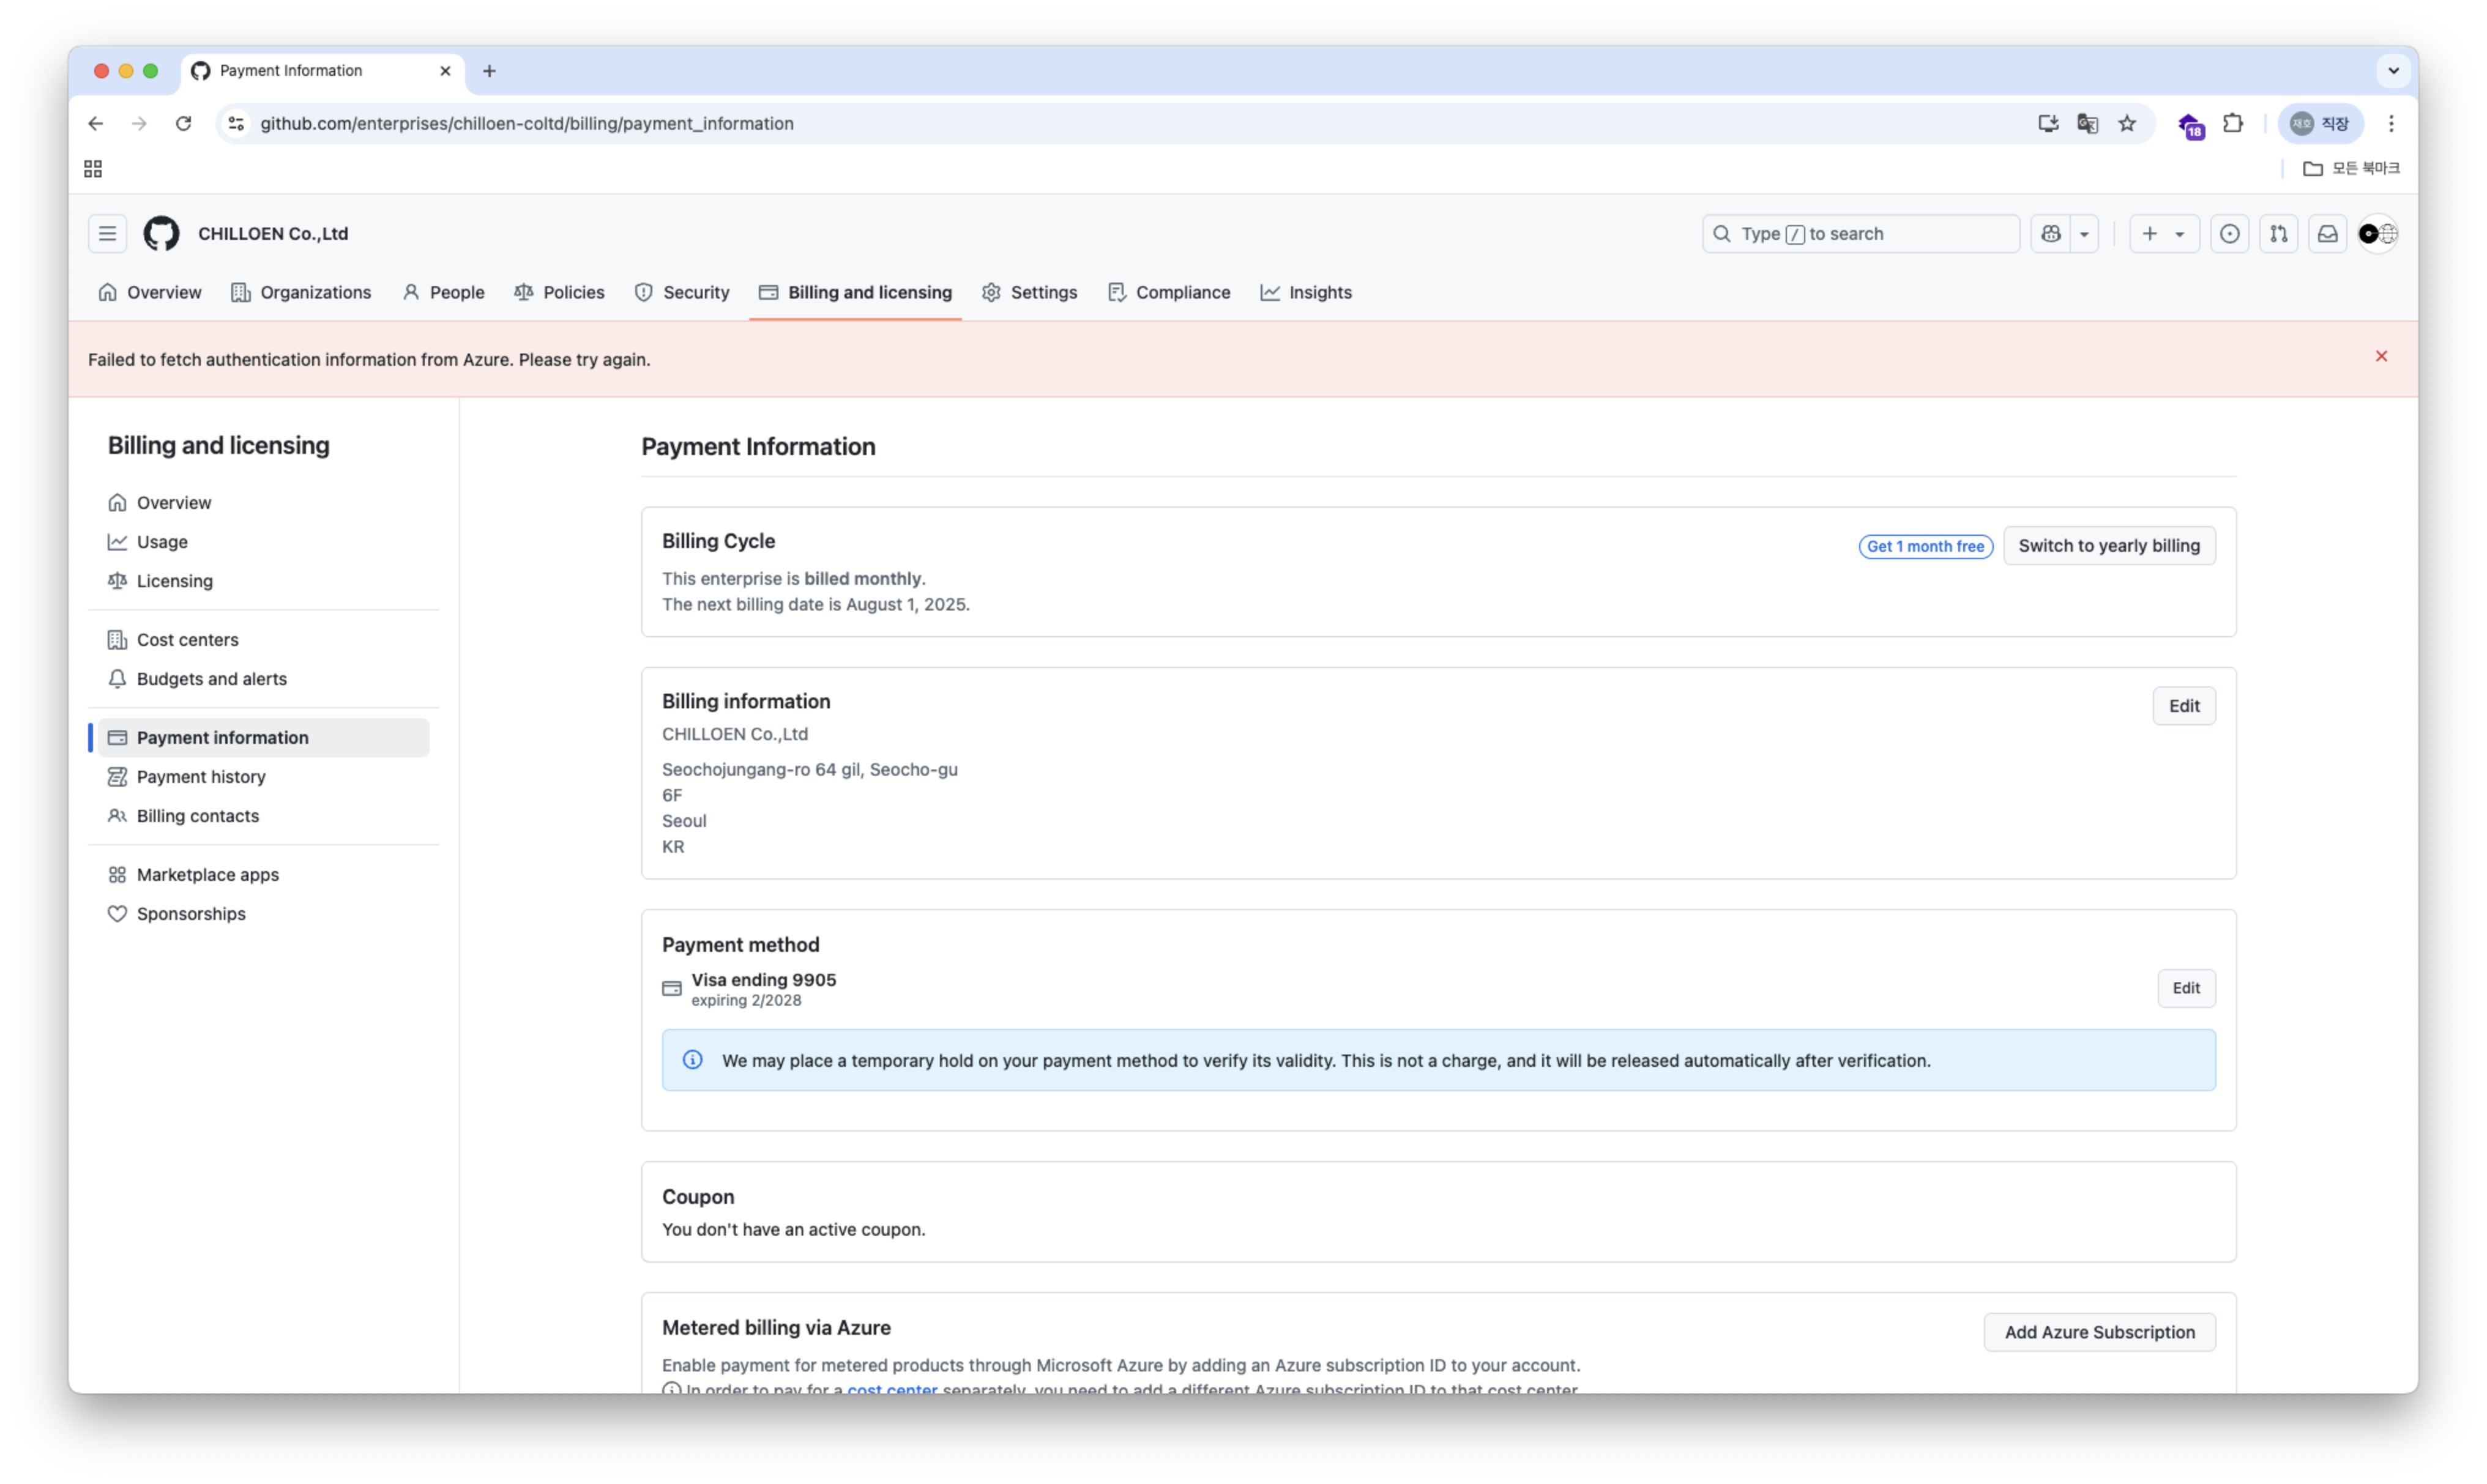Viewport: 2487px width, 1484px height.
Task: Open Payment history in sidebar
Action: point(263,777)
